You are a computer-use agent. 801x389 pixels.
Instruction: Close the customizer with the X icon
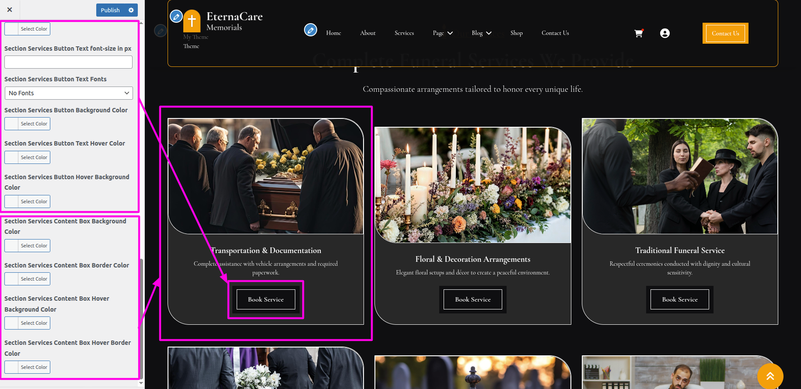pyautogui.click(x=10, y=10)
